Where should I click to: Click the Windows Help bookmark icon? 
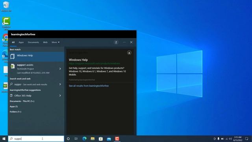[12, 56]
